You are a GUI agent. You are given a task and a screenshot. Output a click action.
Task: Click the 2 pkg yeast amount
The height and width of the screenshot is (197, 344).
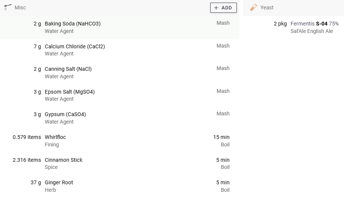(x=280, y=24)
